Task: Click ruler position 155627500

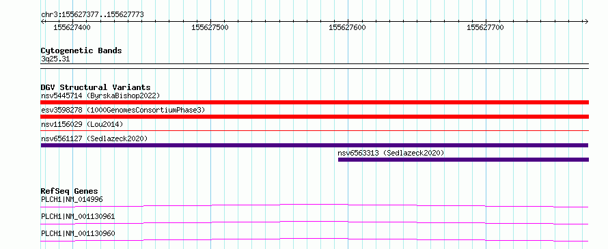Action: [x=210, y=27]
